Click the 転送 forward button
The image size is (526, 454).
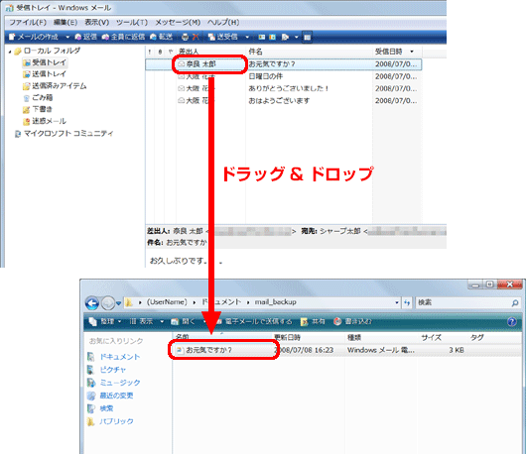pyautogui.click(x=162, y=37)
